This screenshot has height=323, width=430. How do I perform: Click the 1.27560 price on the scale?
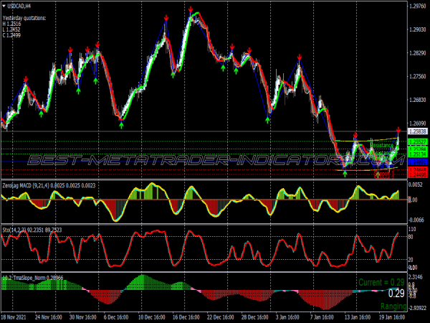418,76
